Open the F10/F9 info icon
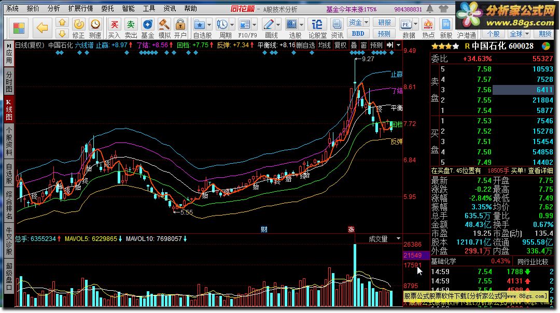The width and height of the screenshot is (560, 313). pyautogui.click(x=245, y=24)
